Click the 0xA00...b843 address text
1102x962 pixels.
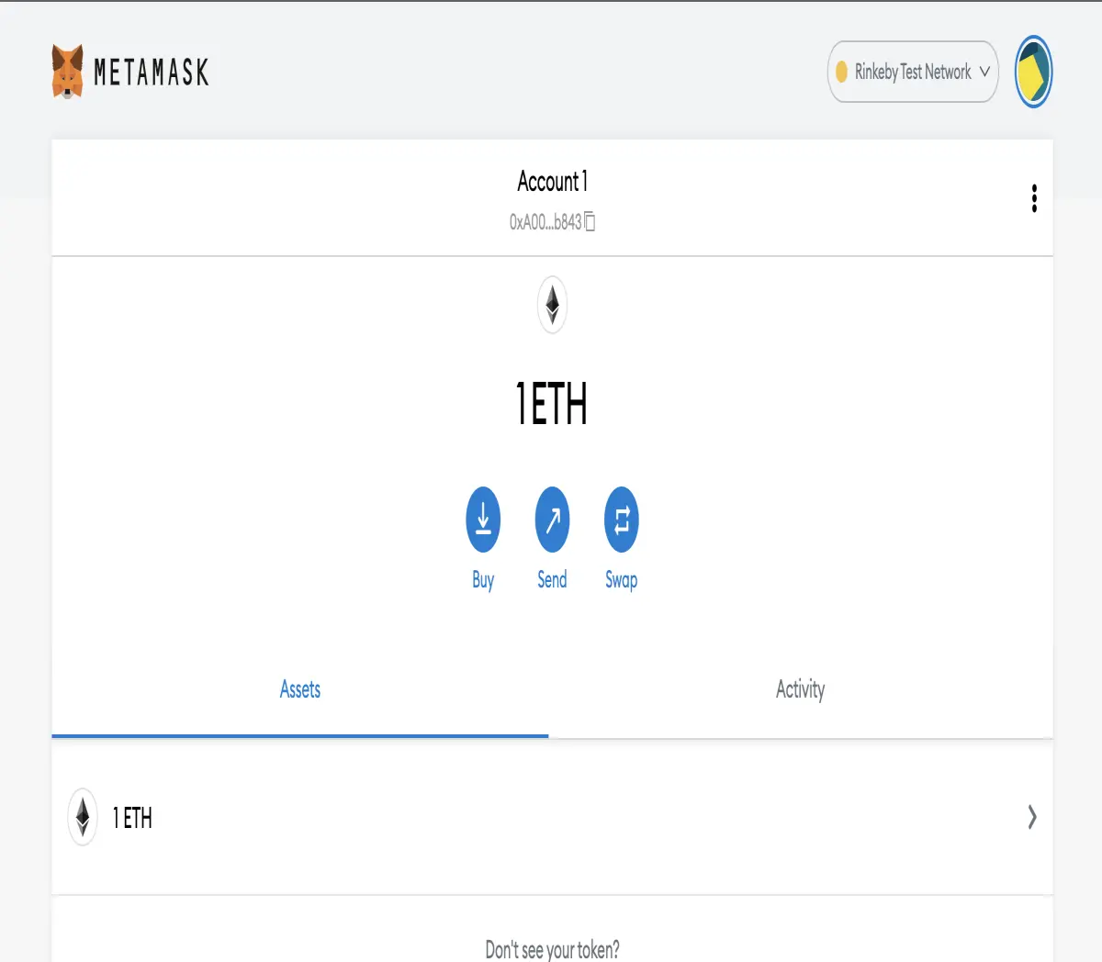pos(545,222)
